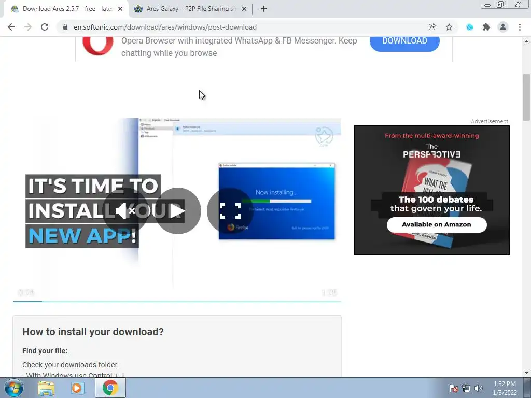Switch to Ares Galaxy P2P File Sharing tab

pos(191,9)
